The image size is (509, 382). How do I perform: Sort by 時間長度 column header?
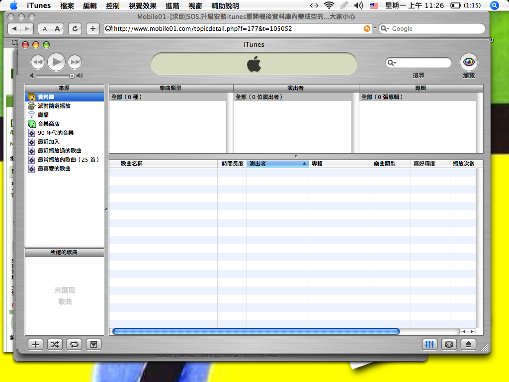click(x=232, y=164)
